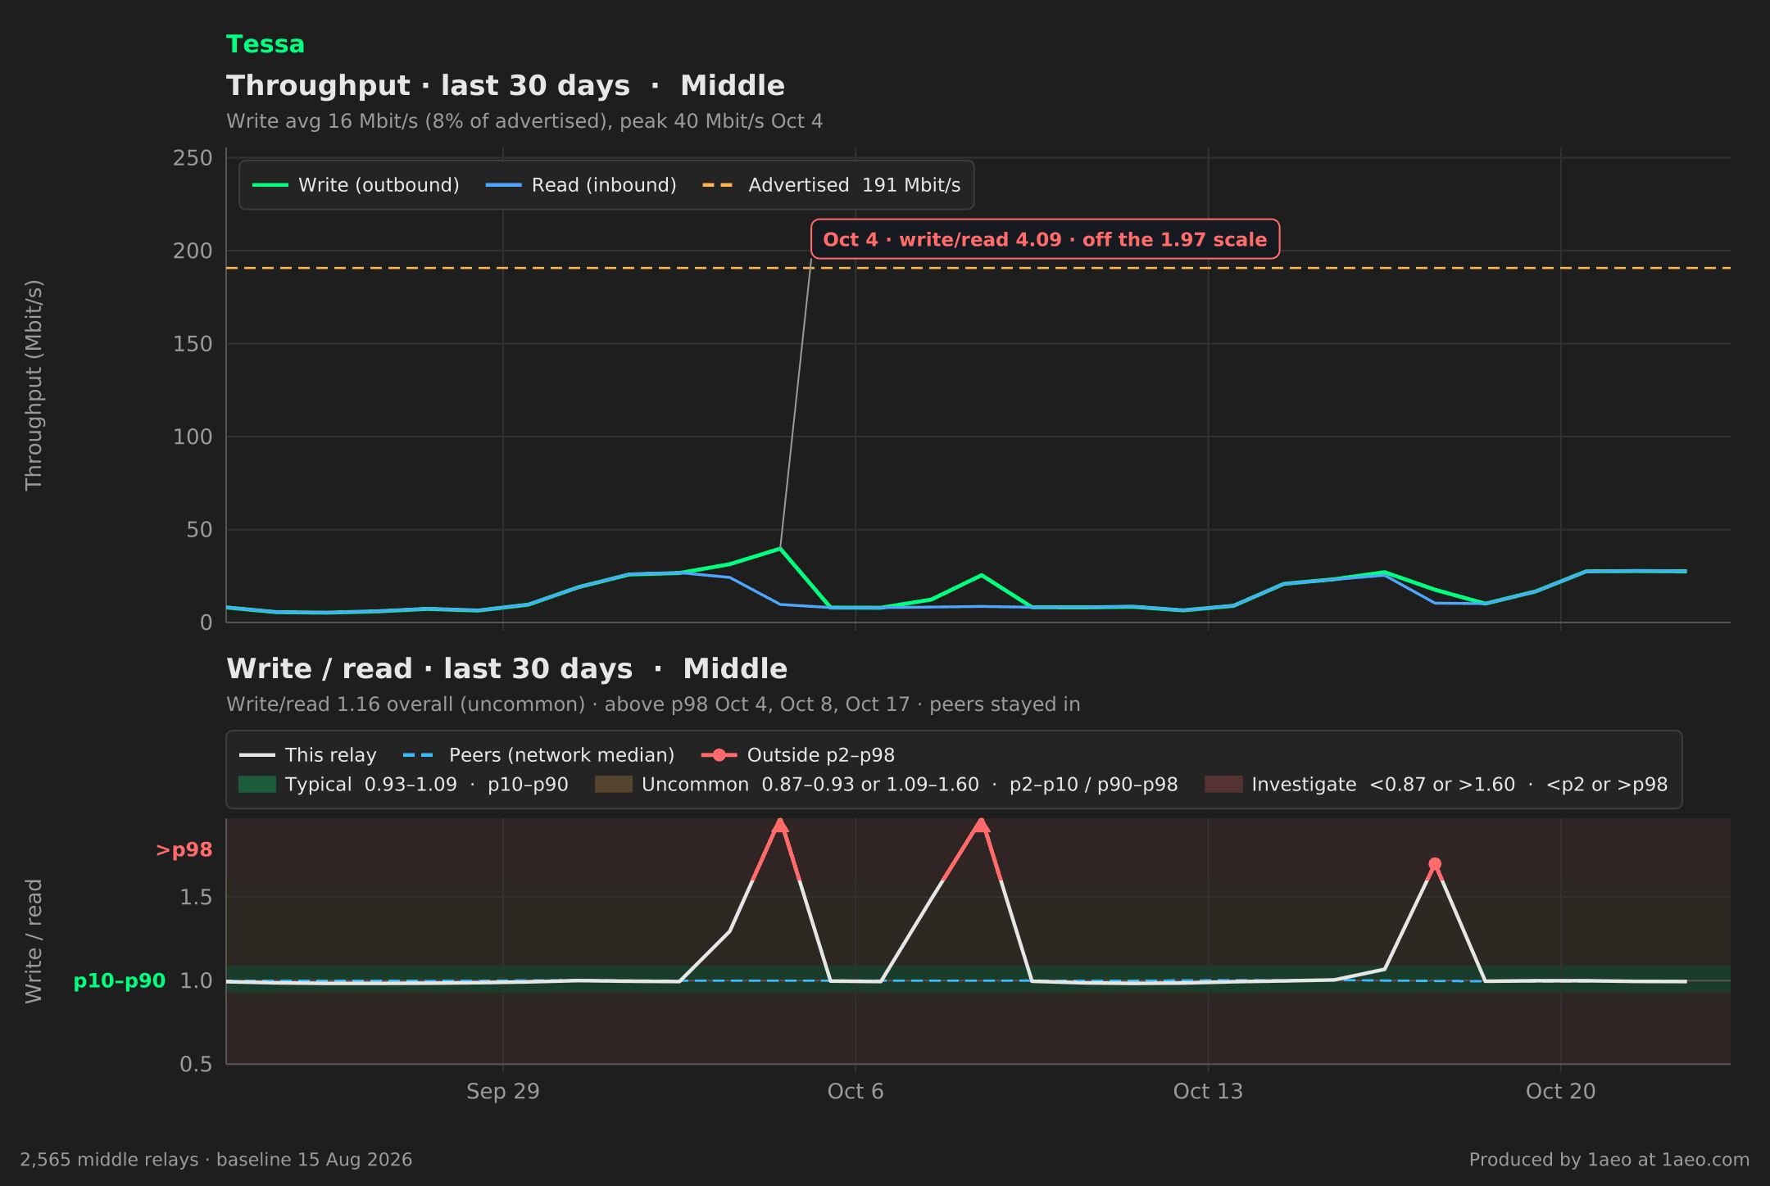Screen dimensions: 1770x1186
Task: Click the 'Write avg 16 Mbit/s' subtitle
Action: 524,121
